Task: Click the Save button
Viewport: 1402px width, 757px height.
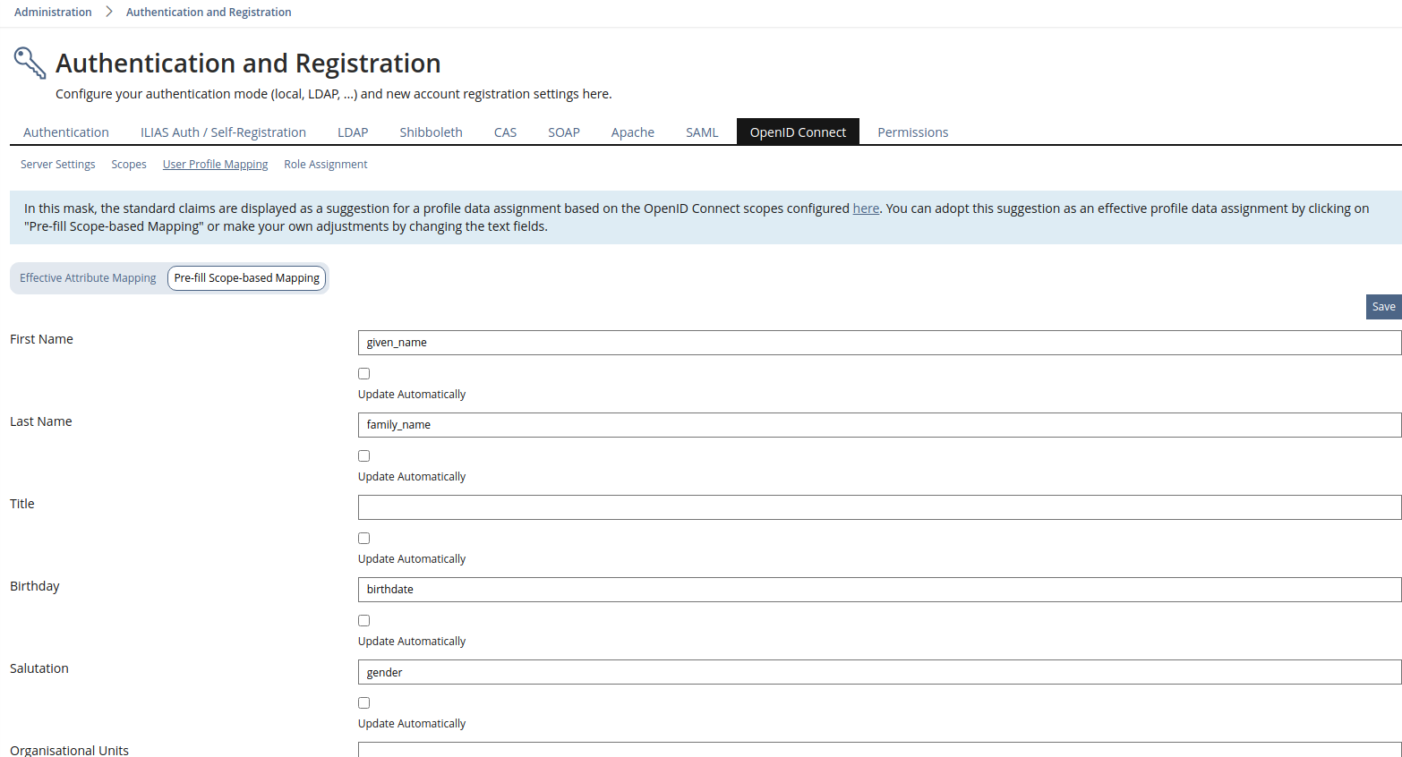Action: 1383,307
